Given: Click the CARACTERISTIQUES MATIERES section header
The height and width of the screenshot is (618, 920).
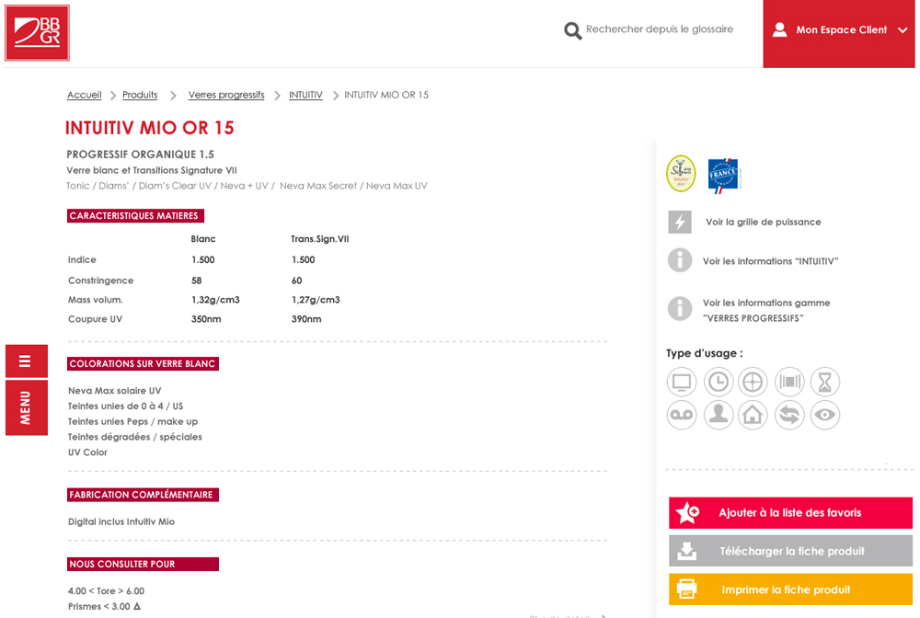Looking at the screenshot, I should 135,216.
